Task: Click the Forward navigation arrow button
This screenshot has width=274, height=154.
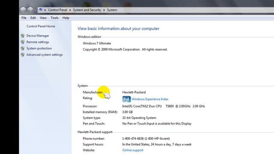Action: coord(30,10)
